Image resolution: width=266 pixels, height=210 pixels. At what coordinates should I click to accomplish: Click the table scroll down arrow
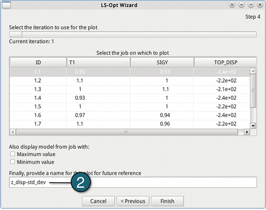253,126
